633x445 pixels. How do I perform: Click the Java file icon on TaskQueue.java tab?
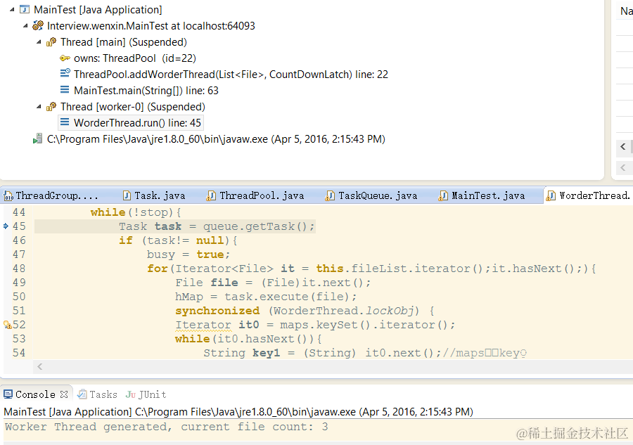tap(330, 195)
